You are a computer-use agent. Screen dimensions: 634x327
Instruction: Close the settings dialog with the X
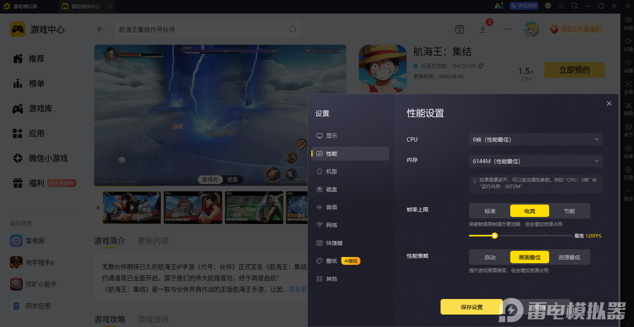point(609,103)
